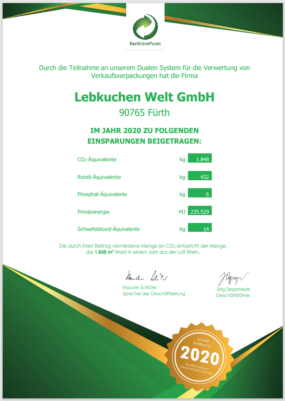
Task: Click the Schwefeldioxid-Äquivalente label
Action: (109, 229)
